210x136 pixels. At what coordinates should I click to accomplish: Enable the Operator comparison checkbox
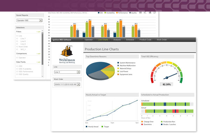pyautogui.click(x=17, y=58)
